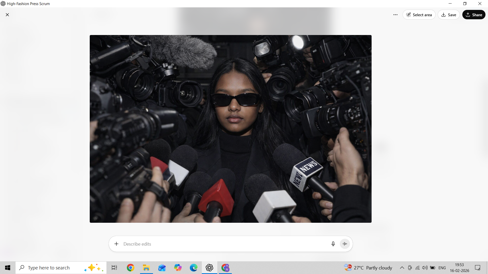Activate voice mode waveform icon
Image resolution: width=488 pixels, height=274 pixels.
point(345,244)
